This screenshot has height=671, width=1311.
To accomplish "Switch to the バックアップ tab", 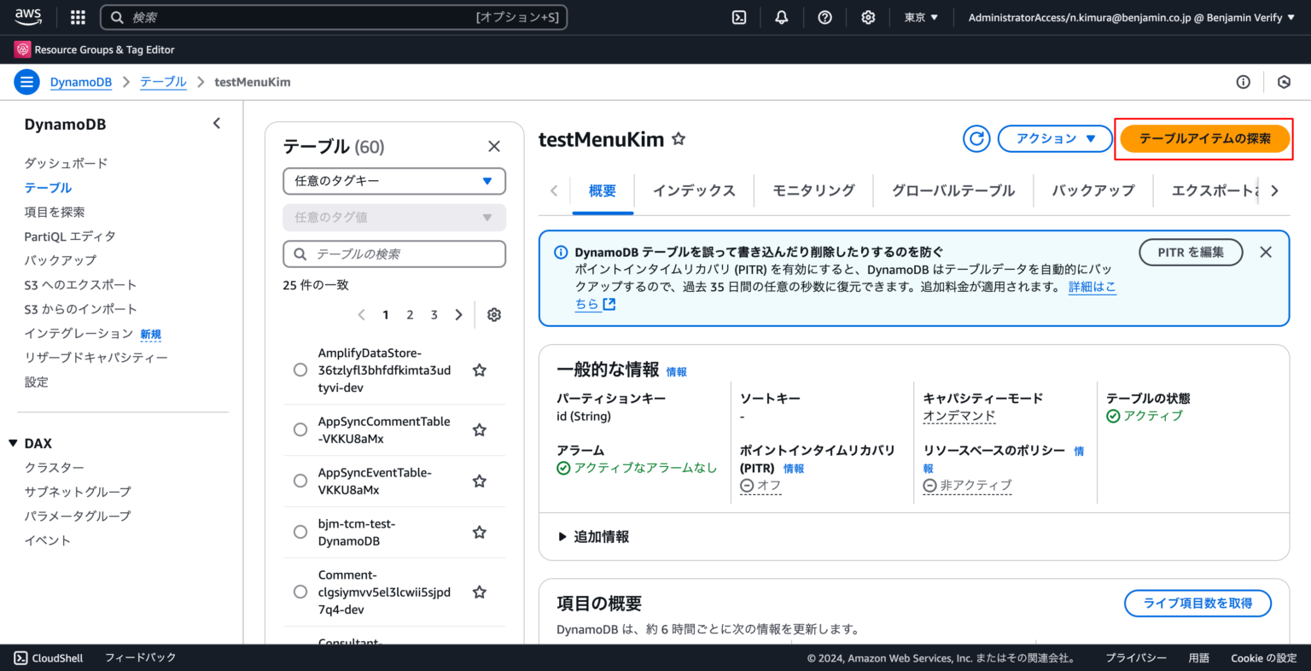I will pos(1093,190).
